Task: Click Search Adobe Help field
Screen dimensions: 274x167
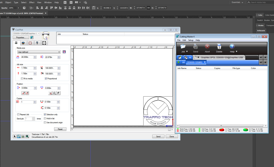Action: pyautogui.click(x=260, y=2)
